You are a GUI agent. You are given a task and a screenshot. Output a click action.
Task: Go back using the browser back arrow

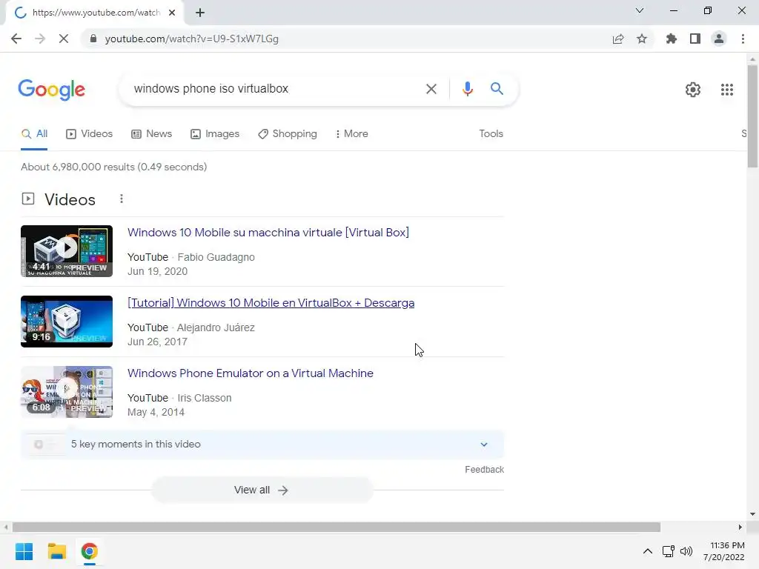[16, 39]
